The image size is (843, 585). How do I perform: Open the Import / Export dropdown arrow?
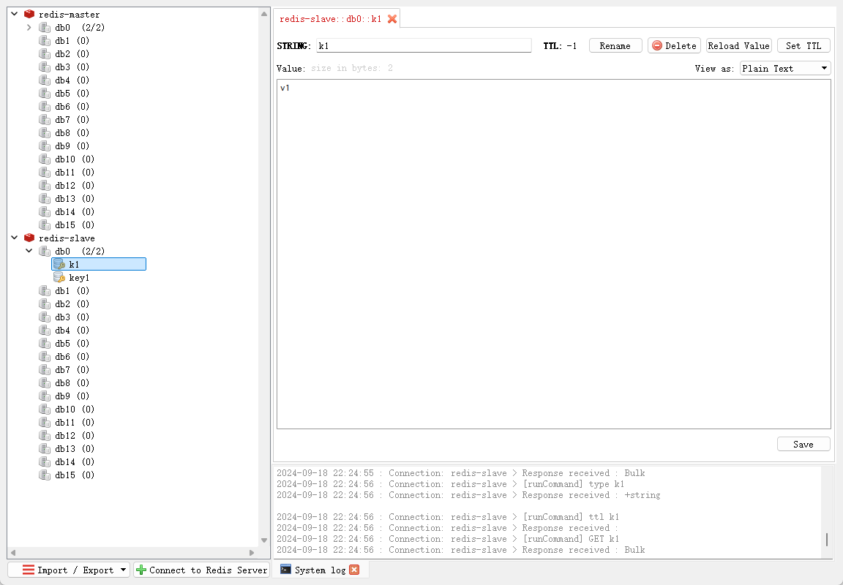pyautogui.click(x=123, y=570)
